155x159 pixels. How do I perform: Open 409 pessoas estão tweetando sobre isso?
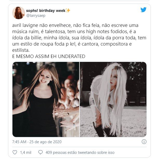click(80, 153)
